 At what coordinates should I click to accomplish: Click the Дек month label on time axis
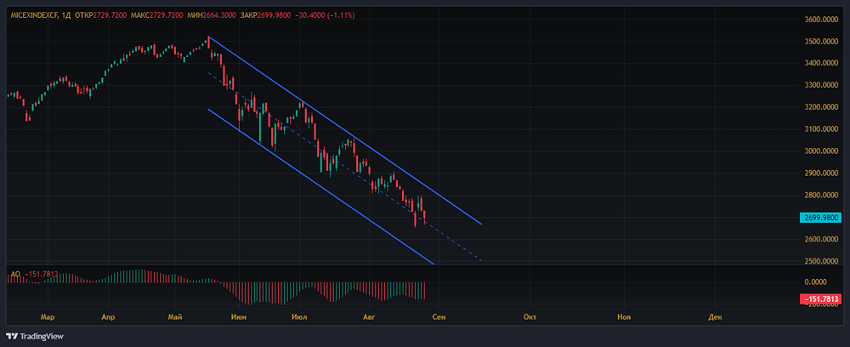coord(715,316)
